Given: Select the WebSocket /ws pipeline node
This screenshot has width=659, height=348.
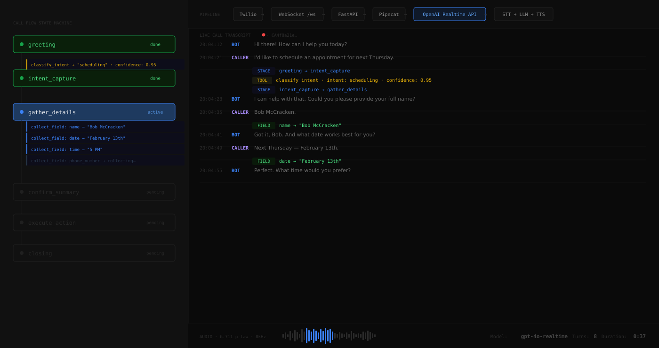Looking at the screenshot, I should pyautogui.click(x=297, y=14).
